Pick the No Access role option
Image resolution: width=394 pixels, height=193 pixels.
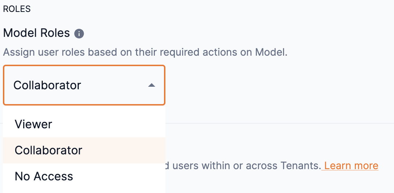pyautogui.click(x=44, y=176)
